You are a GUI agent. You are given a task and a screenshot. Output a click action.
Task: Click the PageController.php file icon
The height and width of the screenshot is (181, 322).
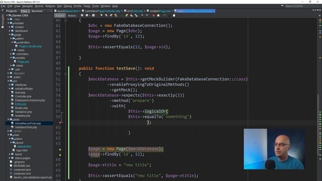click(x=17, y=46)
